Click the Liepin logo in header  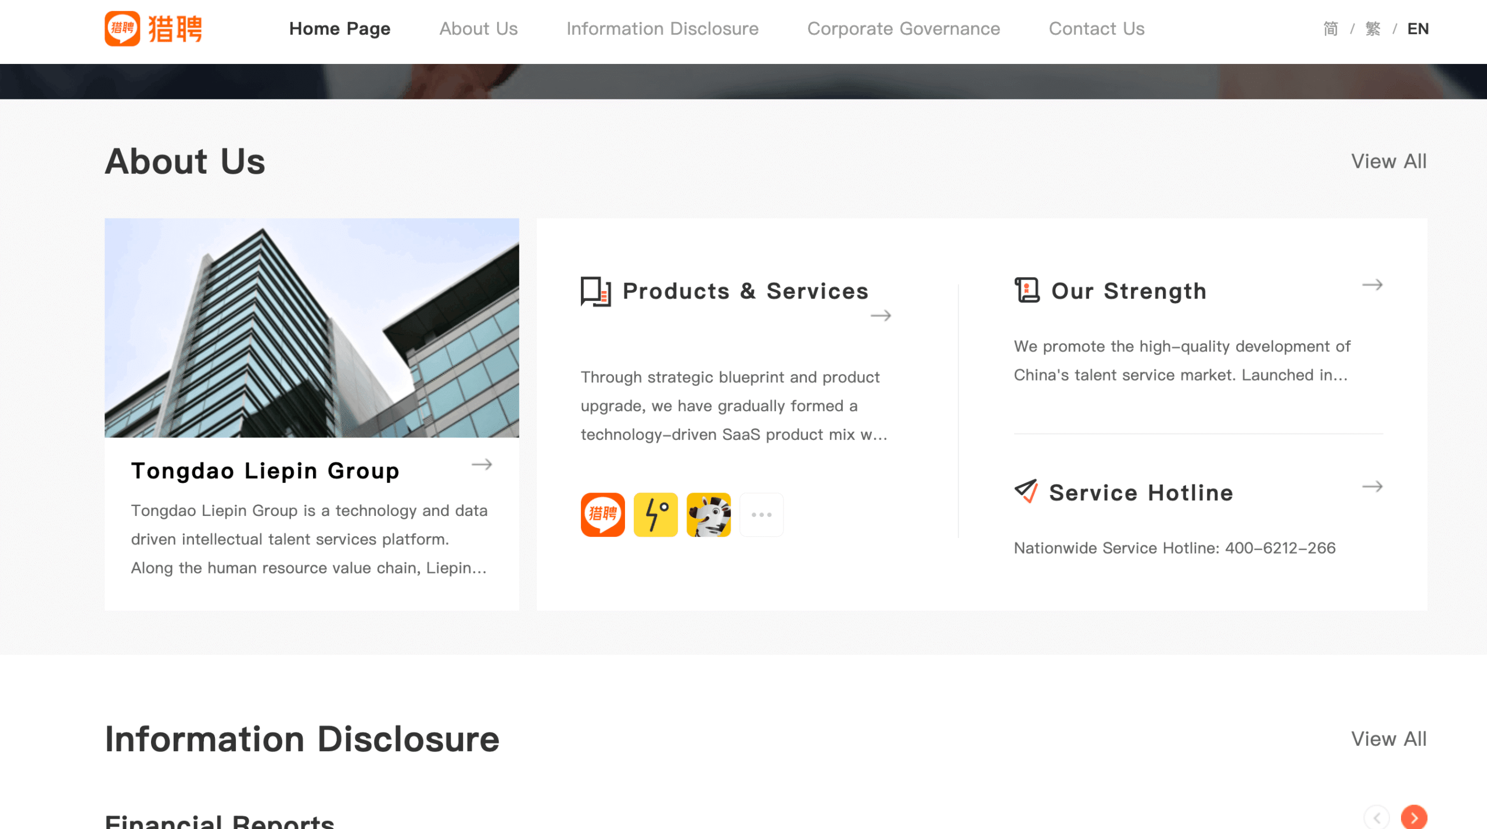point(153,28)
